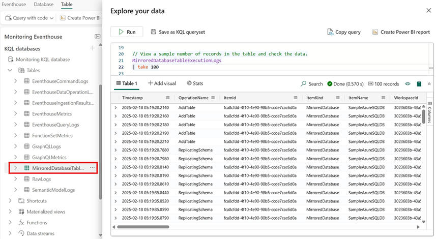
Task: Collapse the Tables tree folder
Action: [x=10, y=70]
